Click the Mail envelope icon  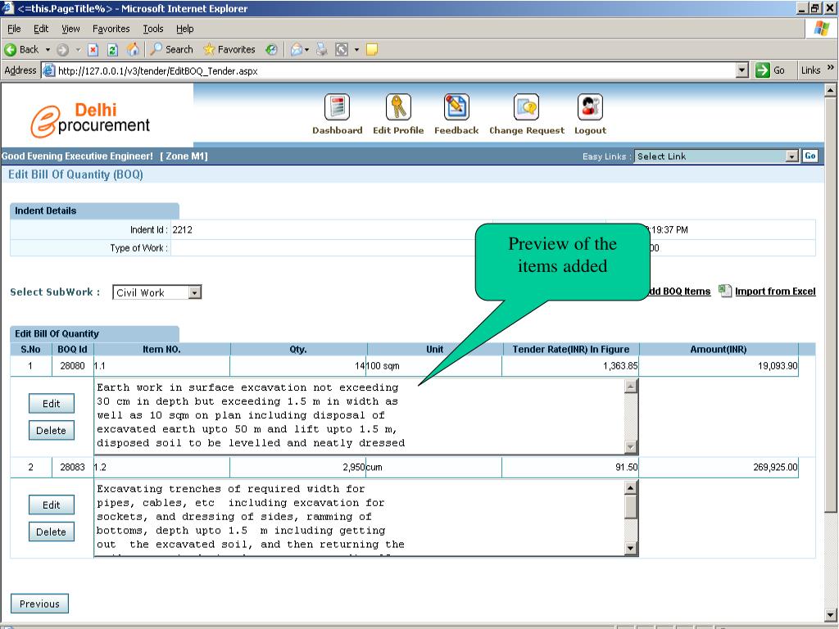click(x=296, y=50)
